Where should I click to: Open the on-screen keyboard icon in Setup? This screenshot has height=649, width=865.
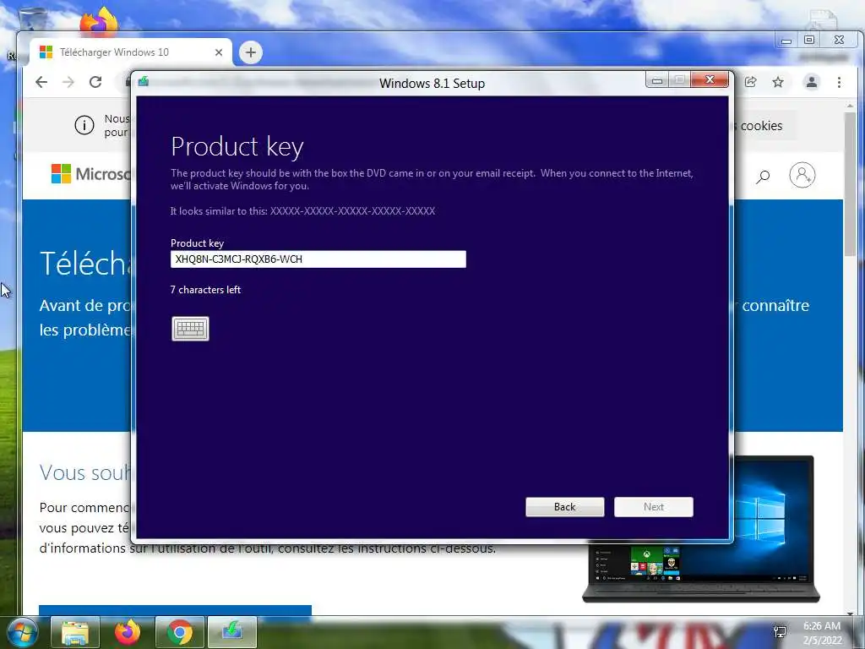[x=190, y=329]
